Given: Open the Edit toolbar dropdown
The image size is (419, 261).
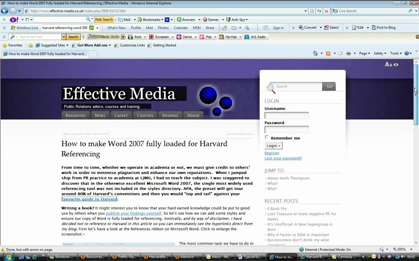Looking at the screenshot, I should coord(368,28).
